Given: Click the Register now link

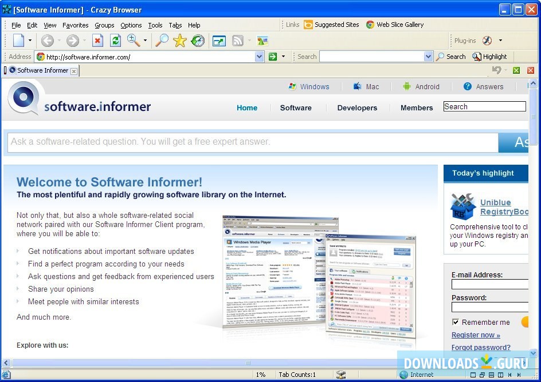Looking at the screenshot, I should [475, 335].
